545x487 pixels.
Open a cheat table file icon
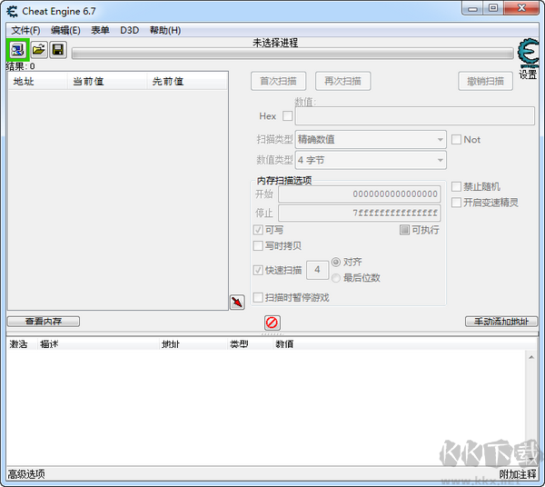pyautogui.click(x=39, y=50)
